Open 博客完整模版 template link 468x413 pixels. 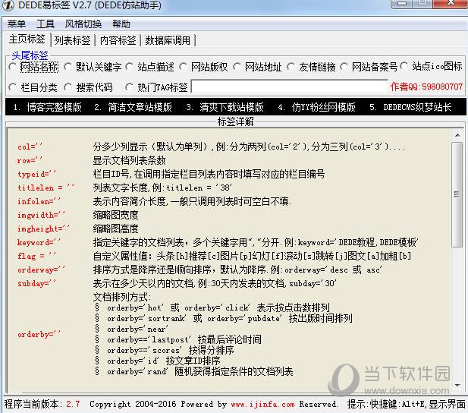point(48,107)
